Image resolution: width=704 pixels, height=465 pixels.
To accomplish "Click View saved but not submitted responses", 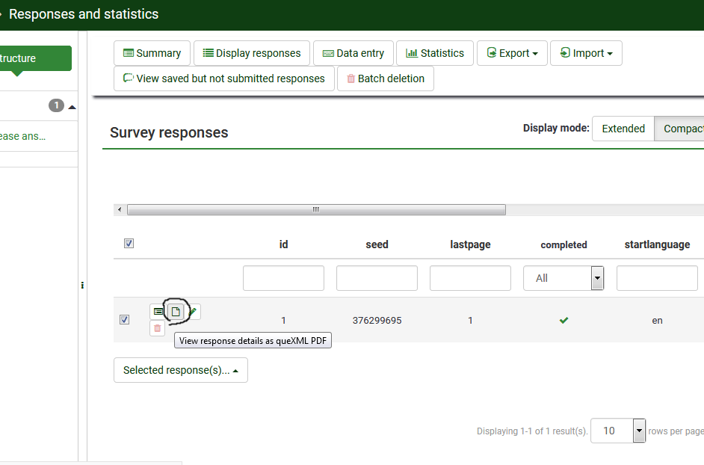I will click(223, 78).
